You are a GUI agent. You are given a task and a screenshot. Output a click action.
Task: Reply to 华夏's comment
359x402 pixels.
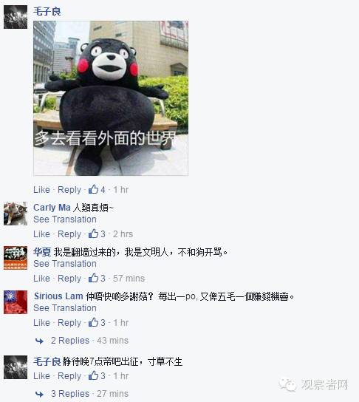click(69, 279)
